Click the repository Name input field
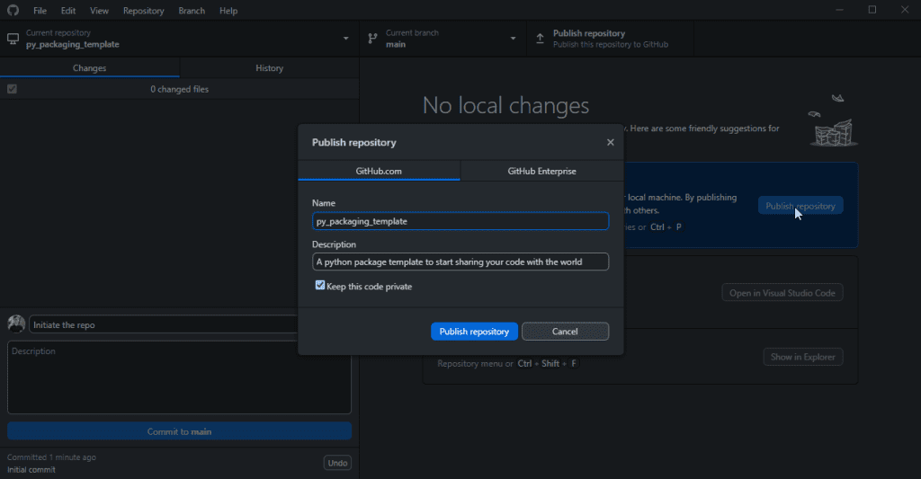 click(x=461, y=221)
